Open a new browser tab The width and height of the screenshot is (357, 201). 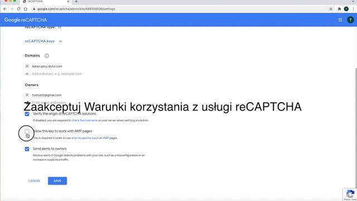76,2
